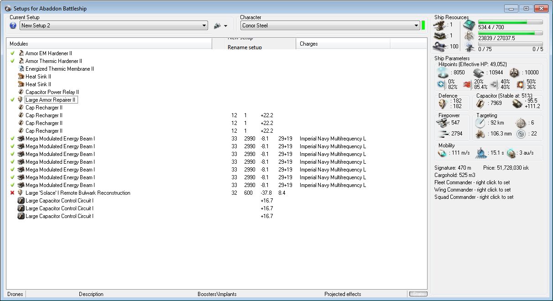Click the Price: 51,728,030 isk text
Viewport: 553px width, 301px height.
click(506, 168)
